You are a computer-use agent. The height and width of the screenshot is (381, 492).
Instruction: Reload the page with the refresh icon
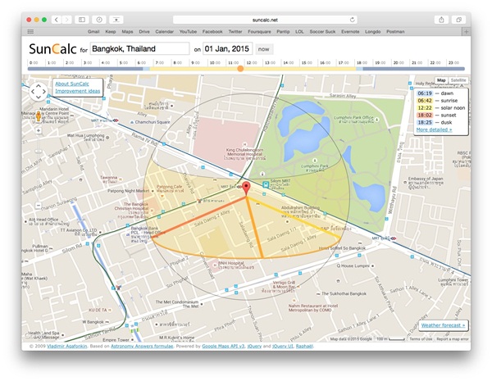[352, 20]
